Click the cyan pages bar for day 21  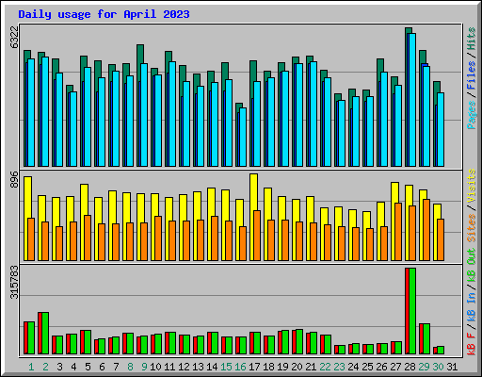coord(313,114)
